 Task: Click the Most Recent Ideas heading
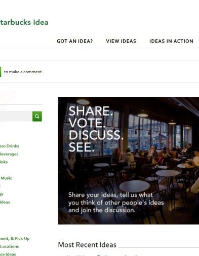click(x=87, y=245)
